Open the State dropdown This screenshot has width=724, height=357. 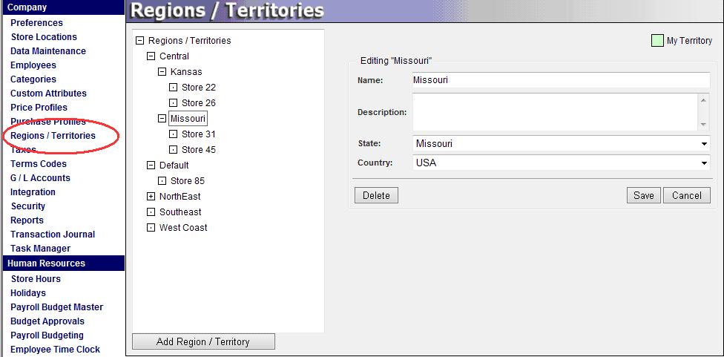(561, 144)
